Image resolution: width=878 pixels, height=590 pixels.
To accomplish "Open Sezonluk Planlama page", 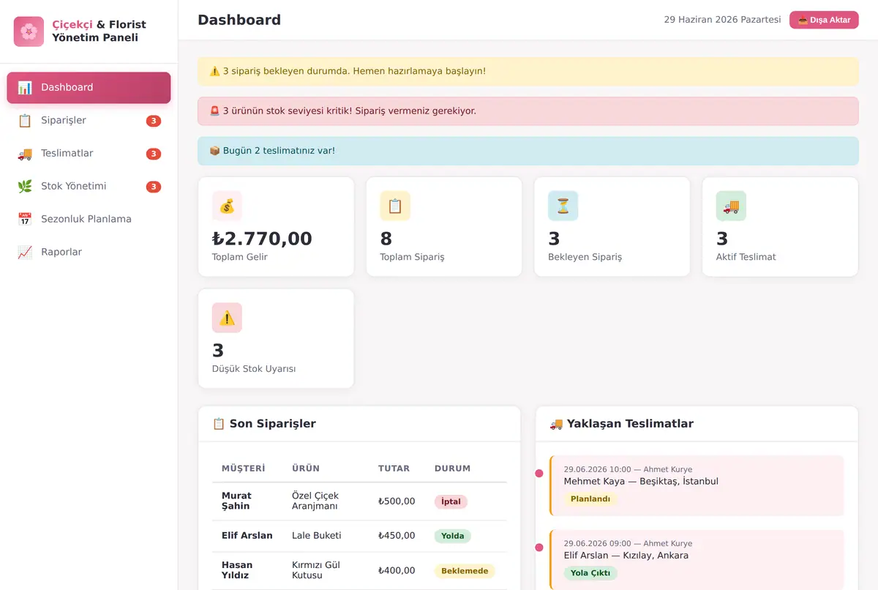I will coord(89,220).
